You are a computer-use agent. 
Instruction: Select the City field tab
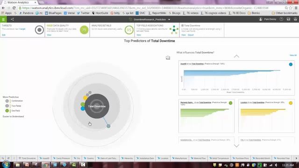pyautogui.click(x=77, y=158)
